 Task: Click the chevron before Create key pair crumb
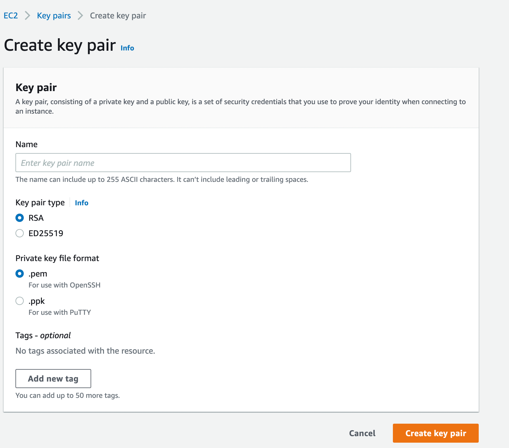[80, 15]
